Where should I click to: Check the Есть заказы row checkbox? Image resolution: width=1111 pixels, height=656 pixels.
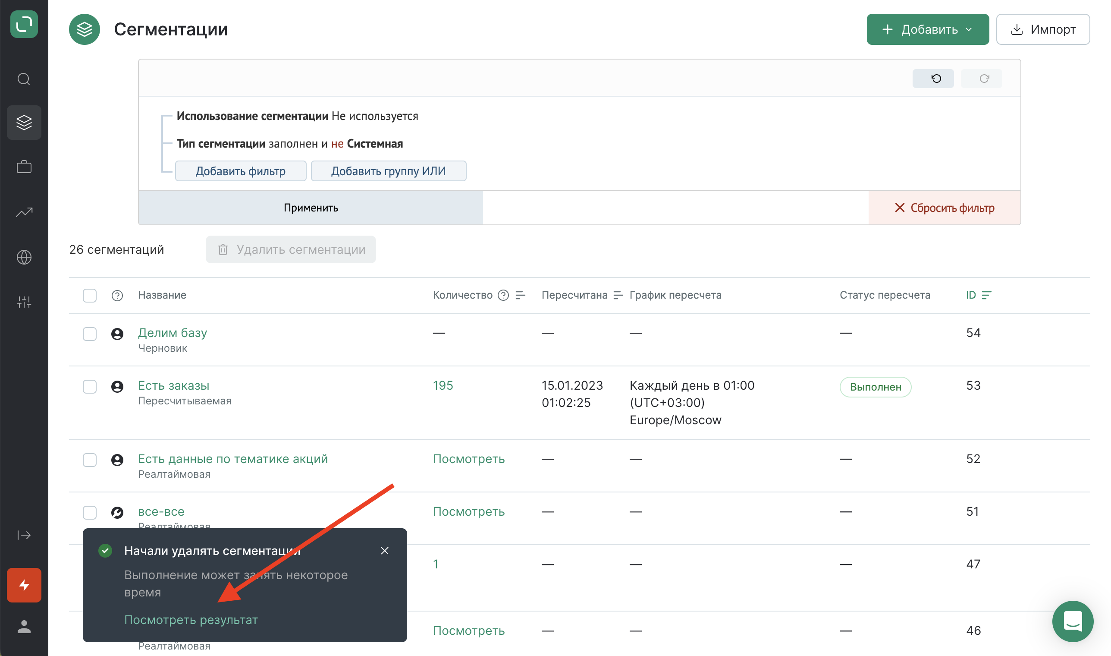tap(90, 386)
